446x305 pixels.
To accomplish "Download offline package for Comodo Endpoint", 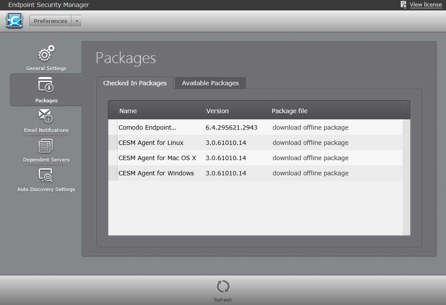I will coord(310,127).
